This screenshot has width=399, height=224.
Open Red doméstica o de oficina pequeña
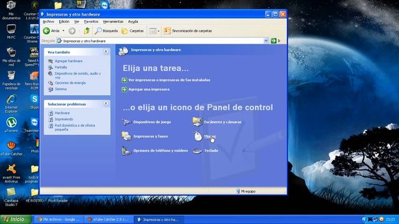click(75, 127)
